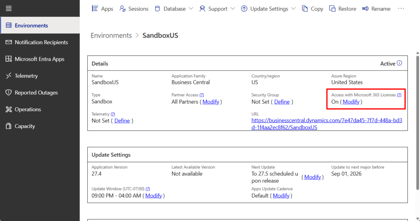Click Environments in the breadcrumb

point(111,35)
